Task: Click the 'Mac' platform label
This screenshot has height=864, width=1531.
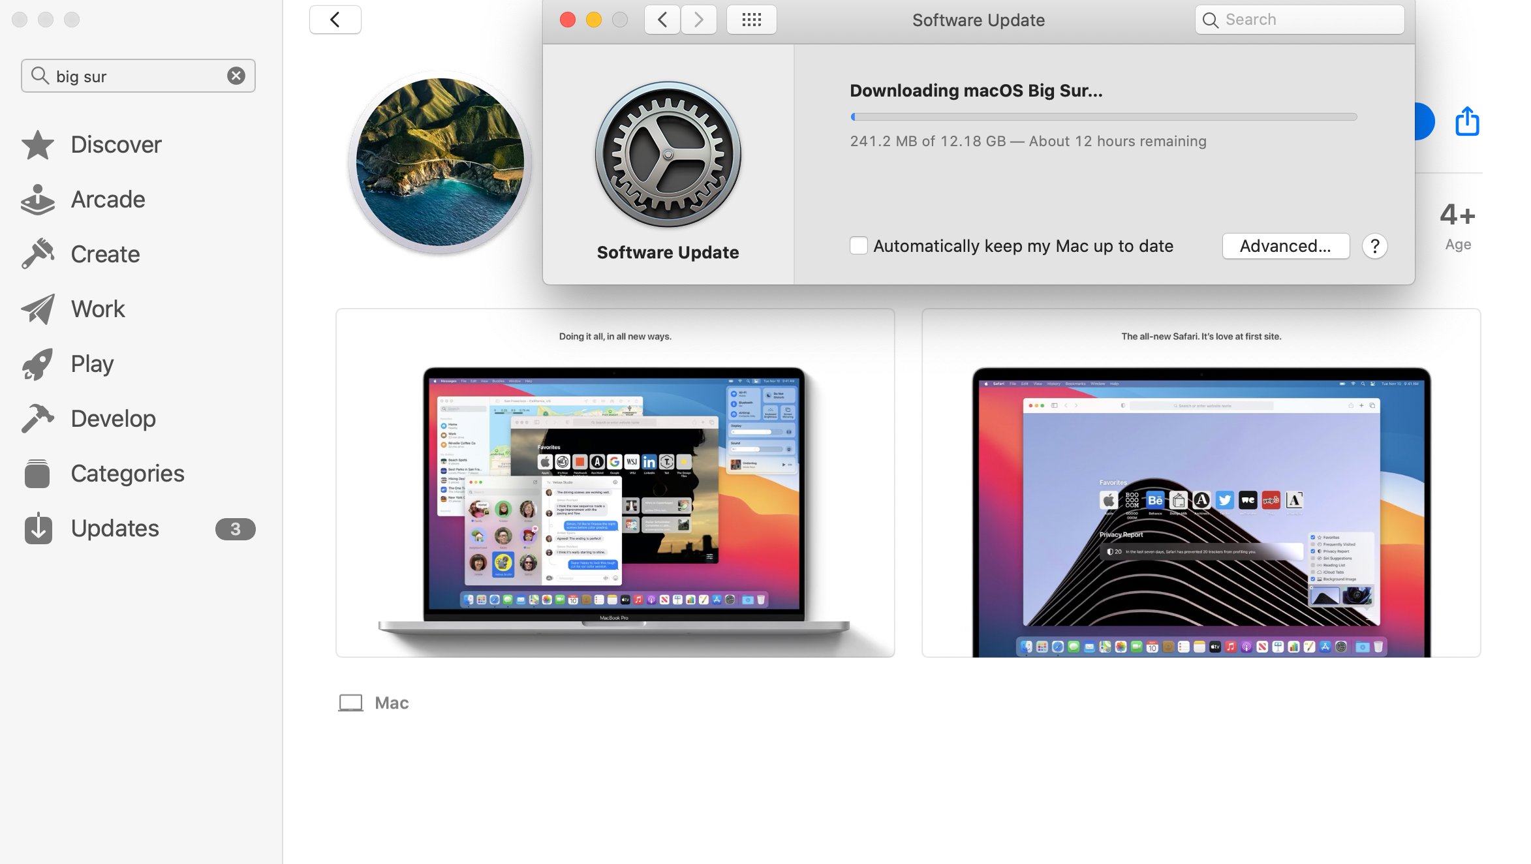Action: (392, 703)
